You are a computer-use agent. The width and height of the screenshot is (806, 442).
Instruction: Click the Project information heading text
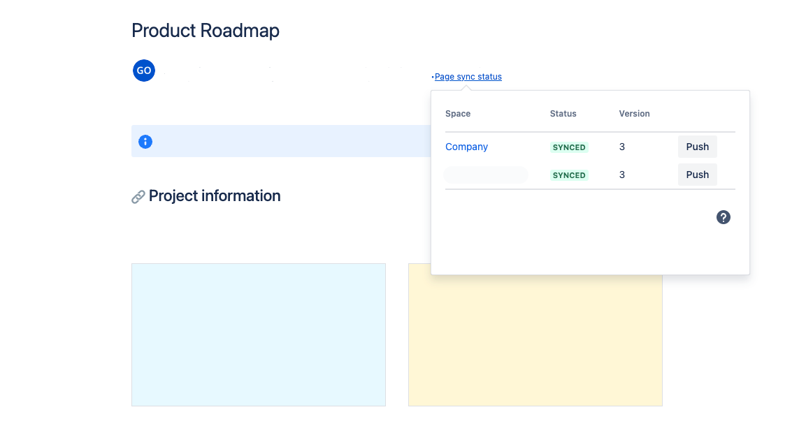pyautogui.click(x=214, y=196)
